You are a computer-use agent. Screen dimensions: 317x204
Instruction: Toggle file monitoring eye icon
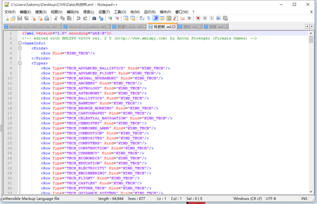coord(189,19)
